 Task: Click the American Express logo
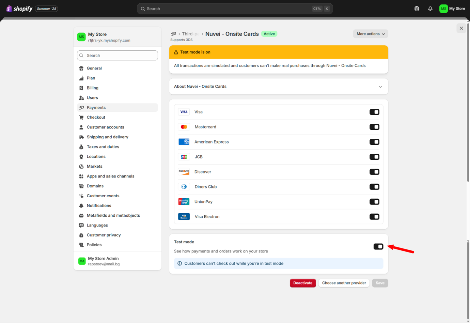coord(184,142)
